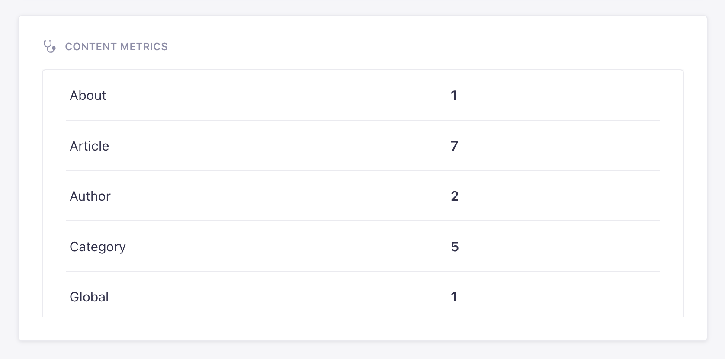This screenshot has width=725, height=359.
Task: Select the About row label
Action: [88, 95]
